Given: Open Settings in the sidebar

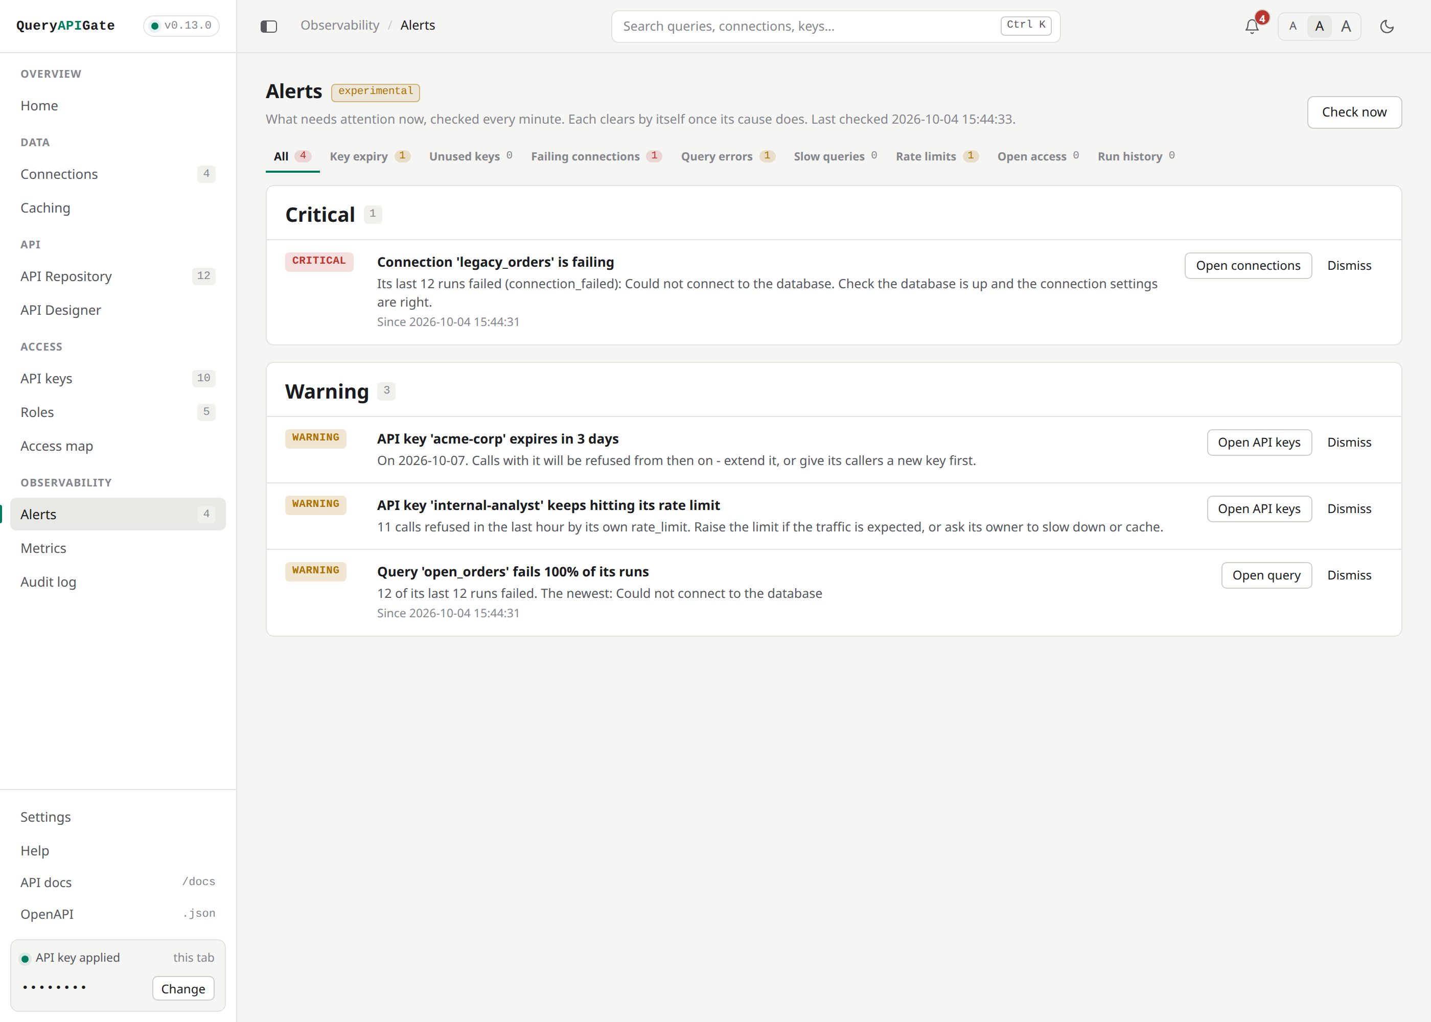Looking at the screenshot, I should [x=118, y=817].
